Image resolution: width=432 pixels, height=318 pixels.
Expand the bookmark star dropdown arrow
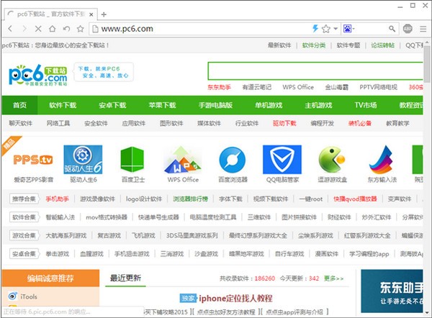(x=335, y=29)
